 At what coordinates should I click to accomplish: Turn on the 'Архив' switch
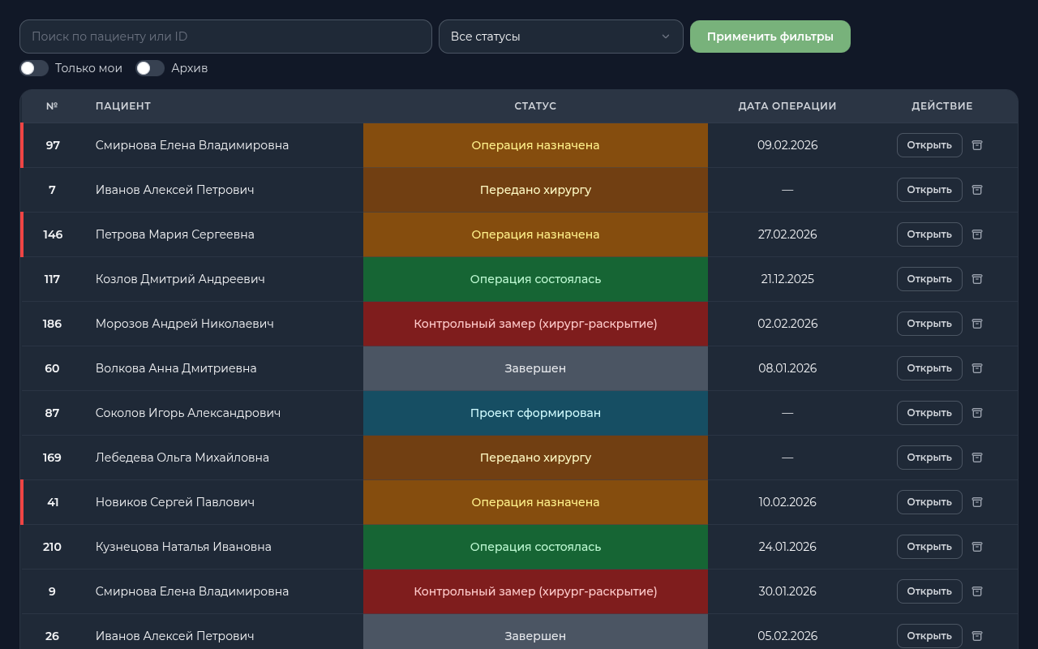coord(150,68)
